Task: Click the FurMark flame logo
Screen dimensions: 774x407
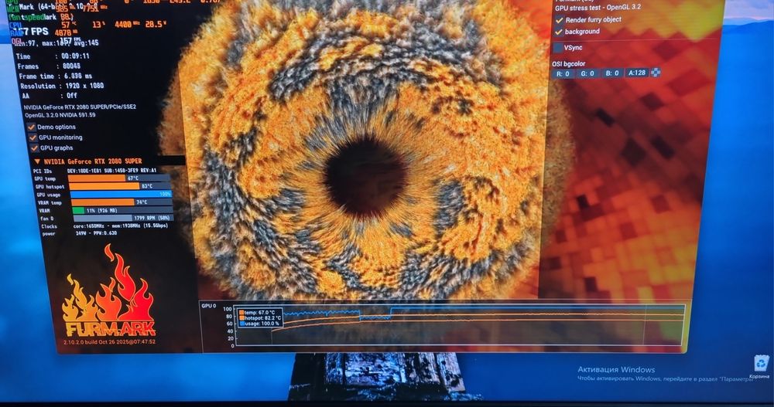Action: 108,290
